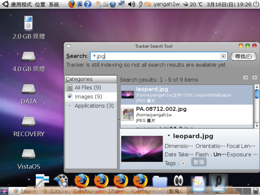Click the 尋找(F) find button
Screen dimensions: 260x195
tap(244, 56)
